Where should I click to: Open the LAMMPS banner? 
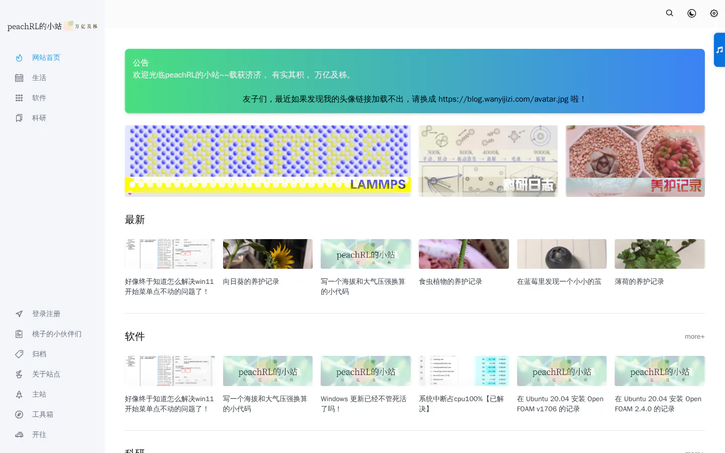[x=268, y=161]
